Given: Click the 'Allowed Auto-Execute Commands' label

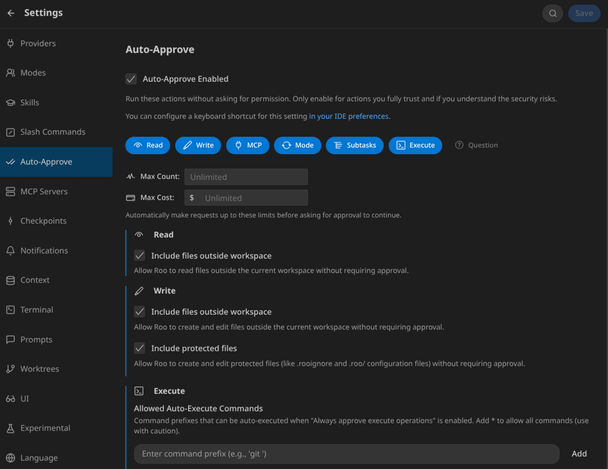Looking at the screenshot, I should [x=199, y=408].
